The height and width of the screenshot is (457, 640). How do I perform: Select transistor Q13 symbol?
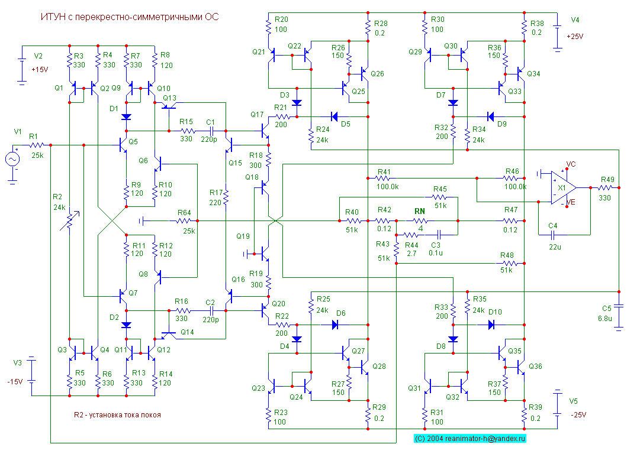(169, 106)
